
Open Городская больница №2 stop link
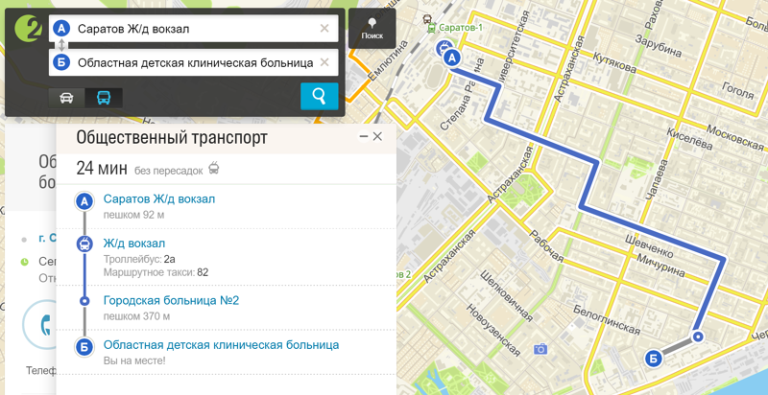[171, 300]
